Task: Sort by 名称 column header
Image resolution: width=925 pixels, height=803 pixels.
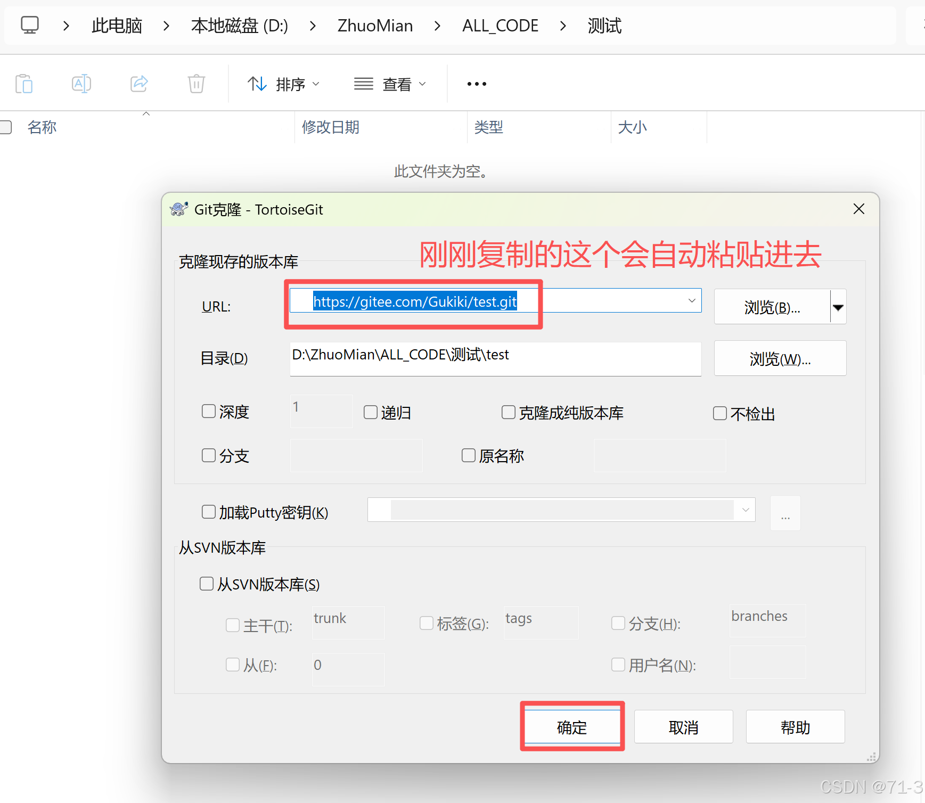Action: point(42,127)
